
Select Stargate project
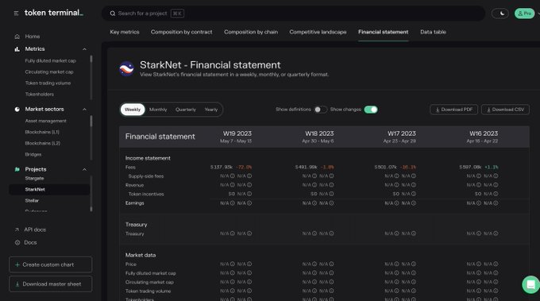tap(34, 179)
